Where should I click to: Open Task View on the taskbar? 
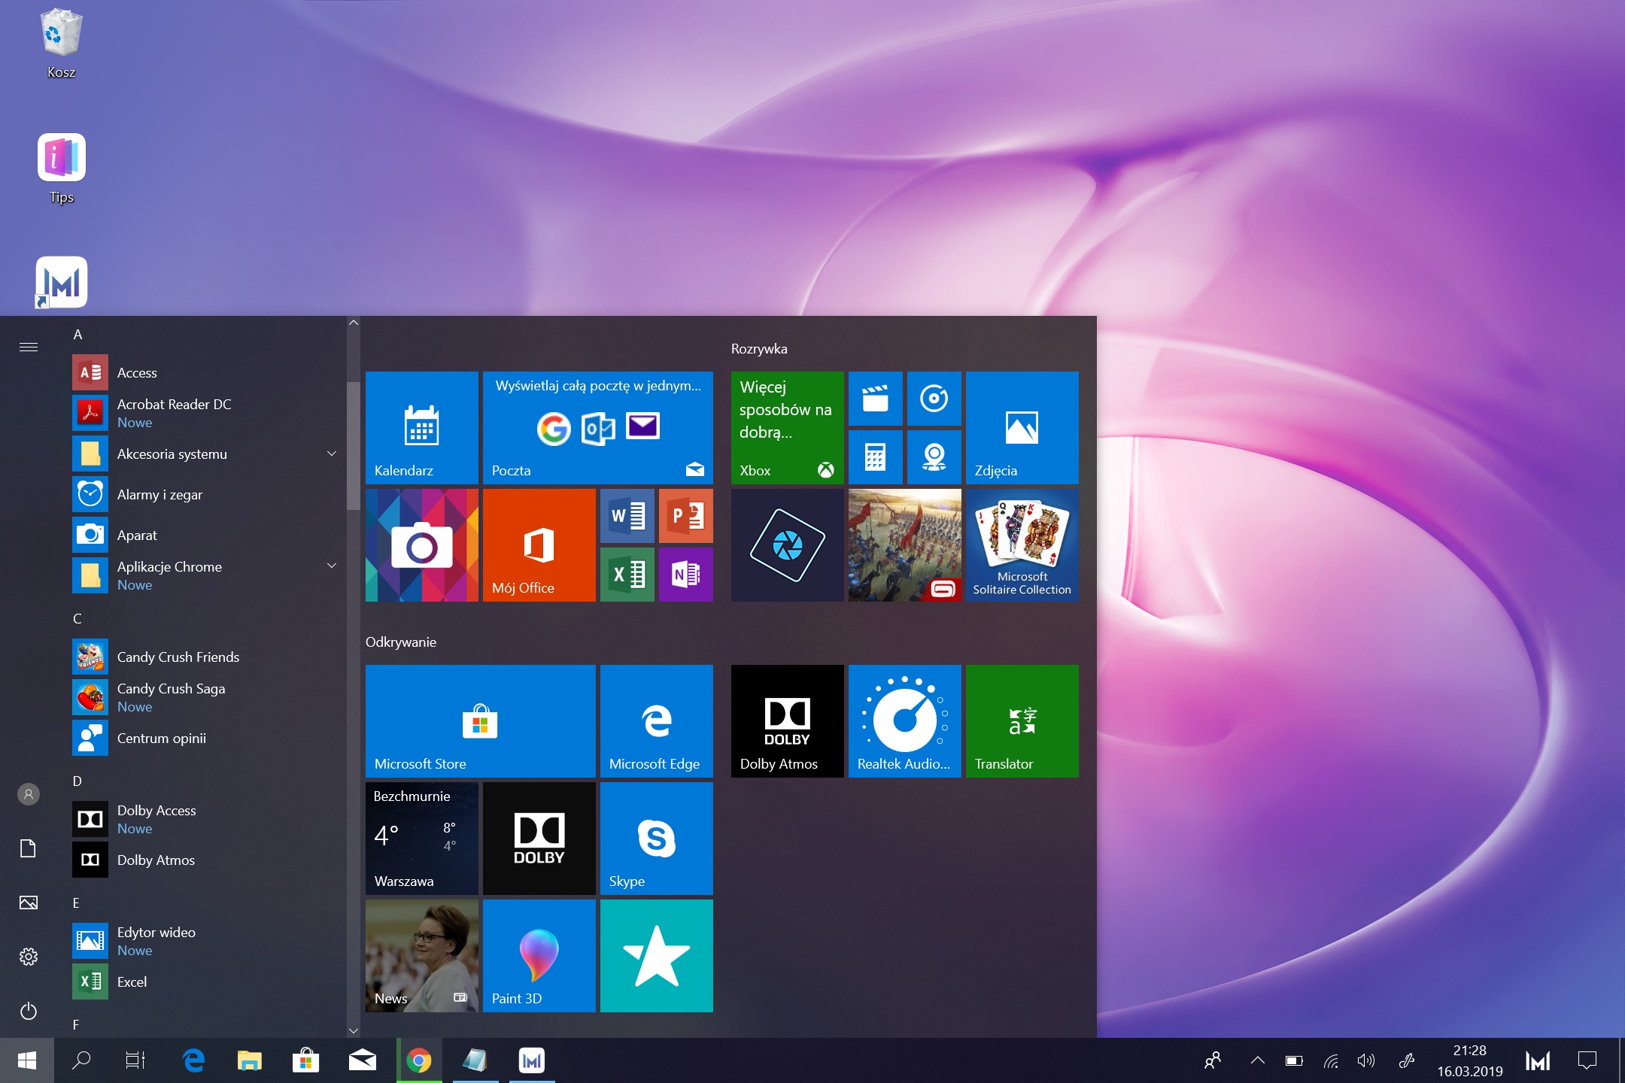coord(135,1060)
